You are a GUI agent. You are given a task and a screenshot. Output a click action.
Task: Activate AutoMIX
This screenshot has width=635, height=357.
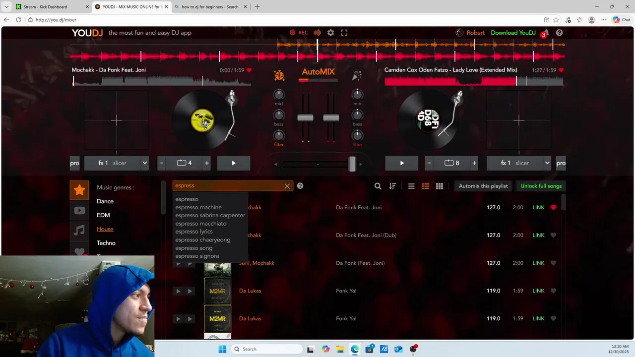pyautogui.click(x=318, y=72)
